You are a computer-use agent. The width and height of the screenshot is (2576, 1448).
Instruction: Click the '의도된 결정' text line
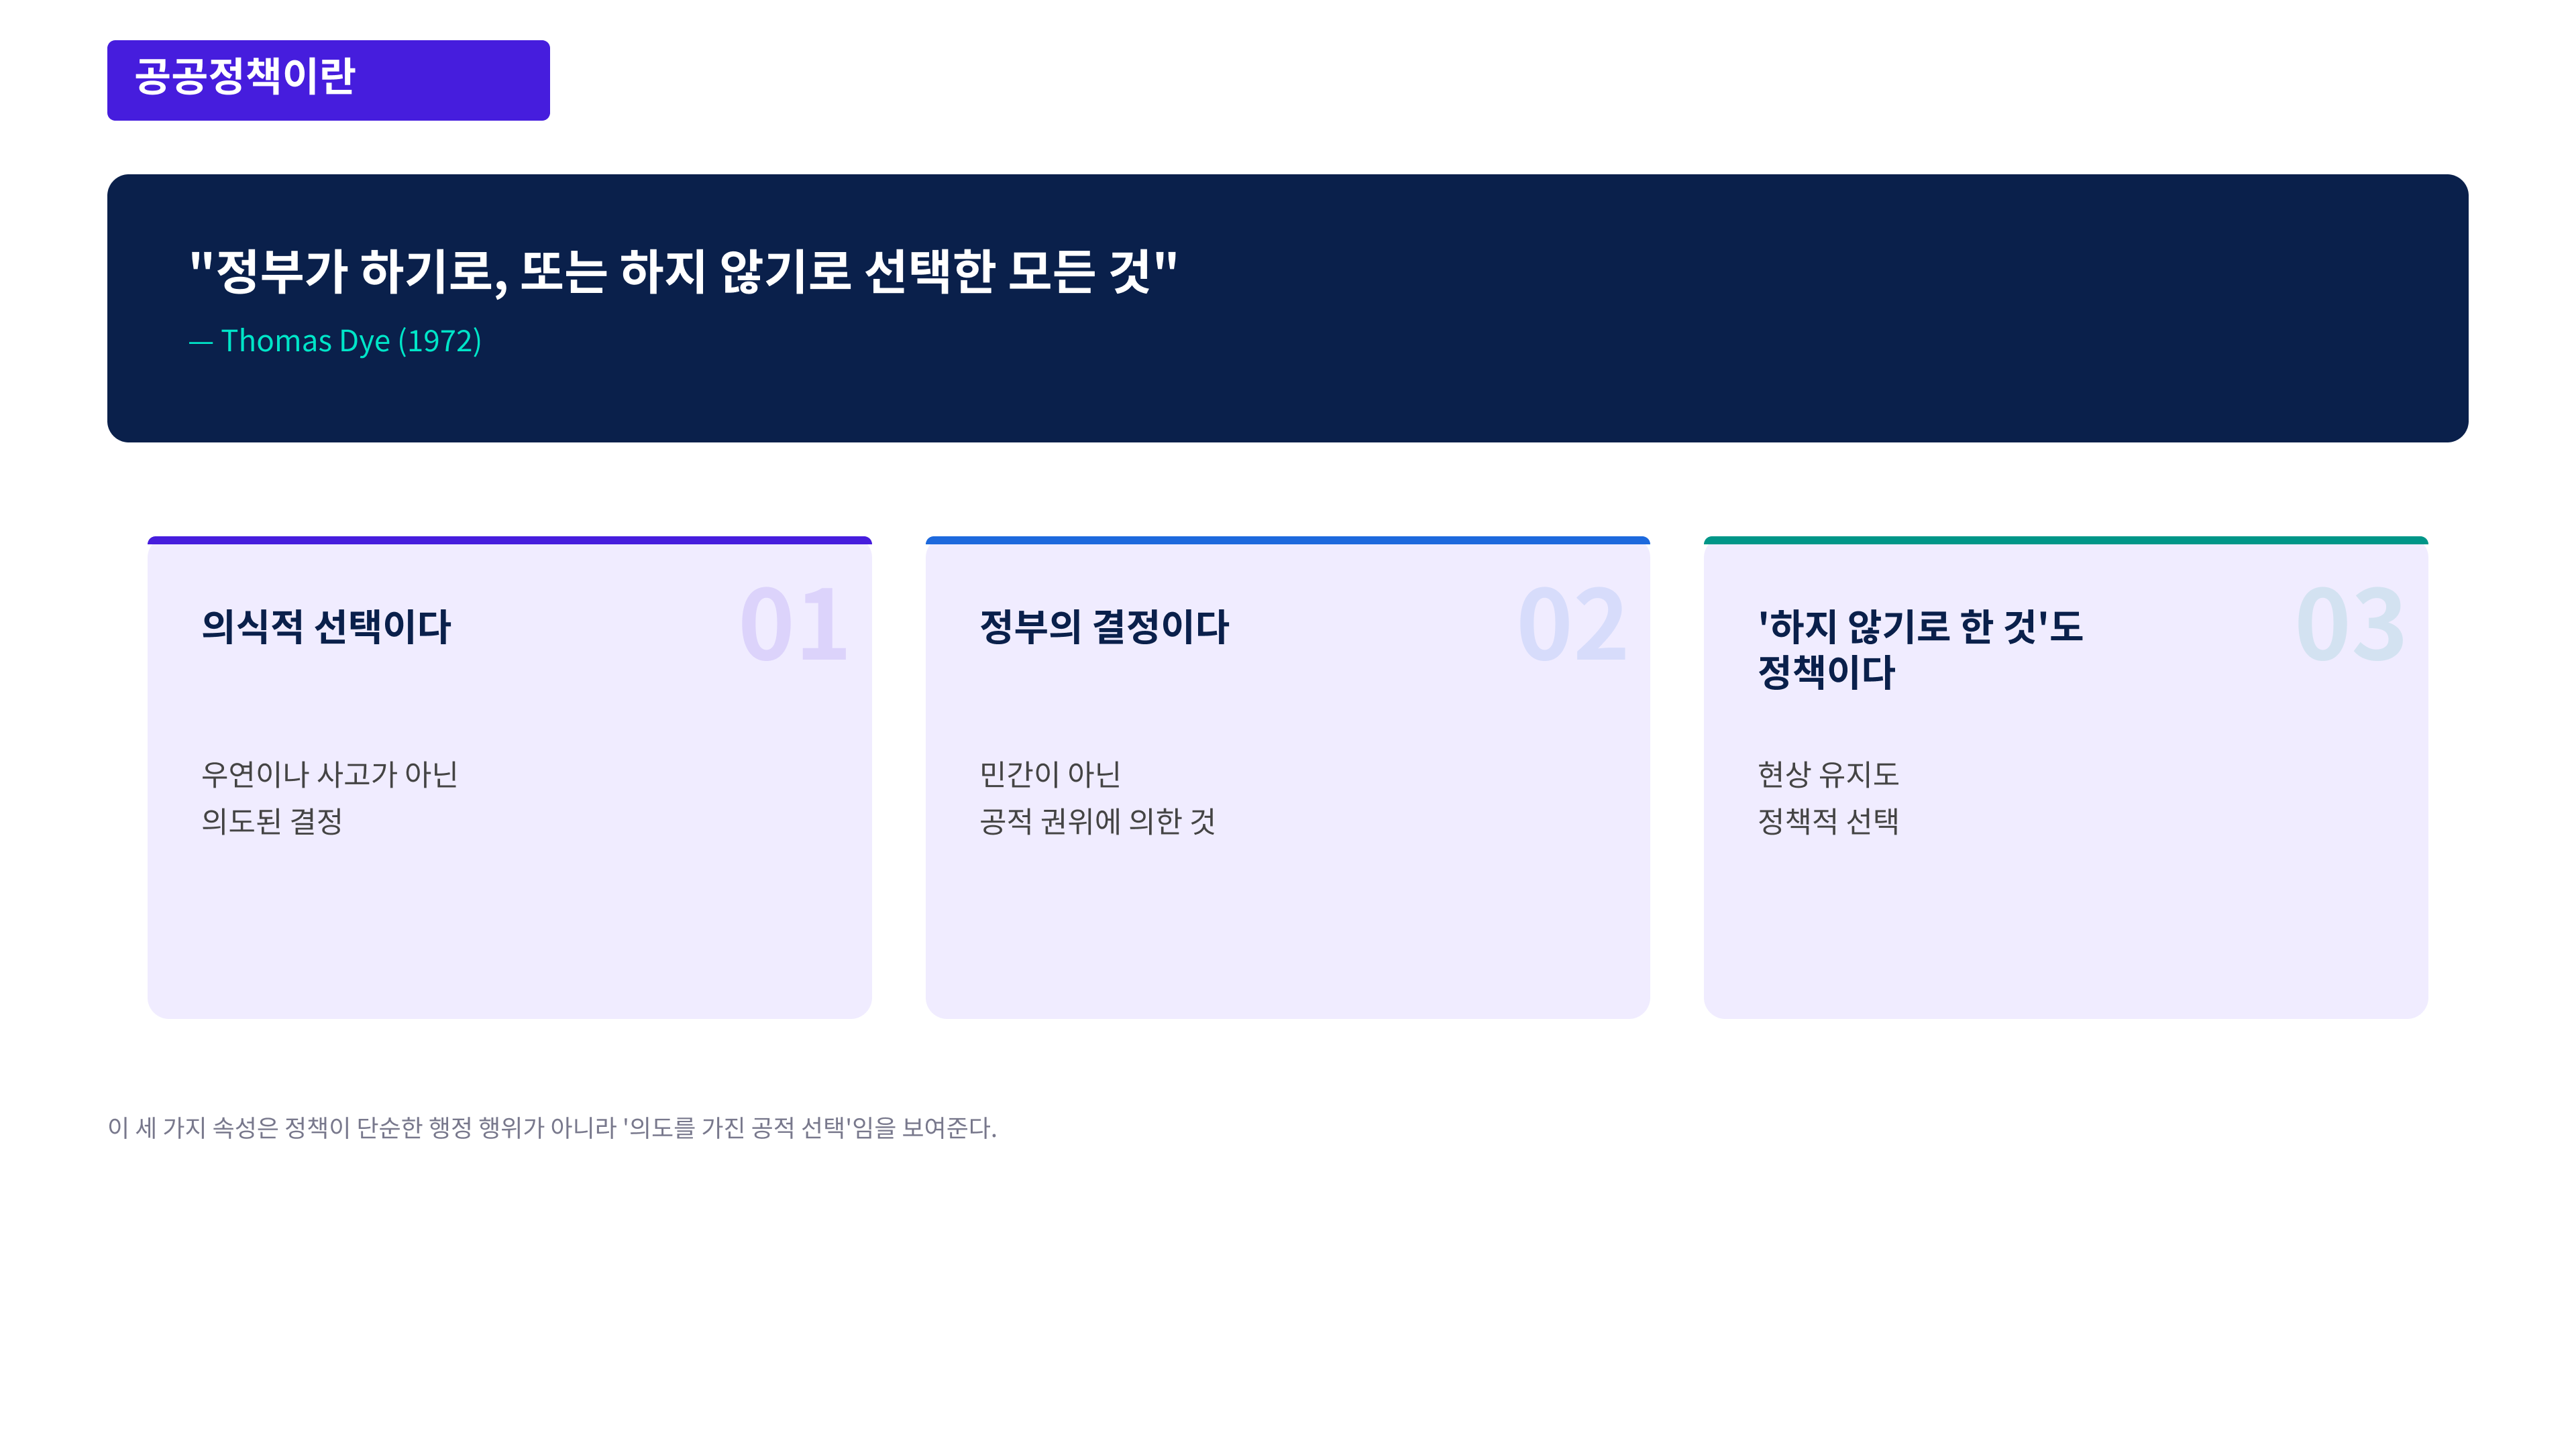(x=272, y=821)
